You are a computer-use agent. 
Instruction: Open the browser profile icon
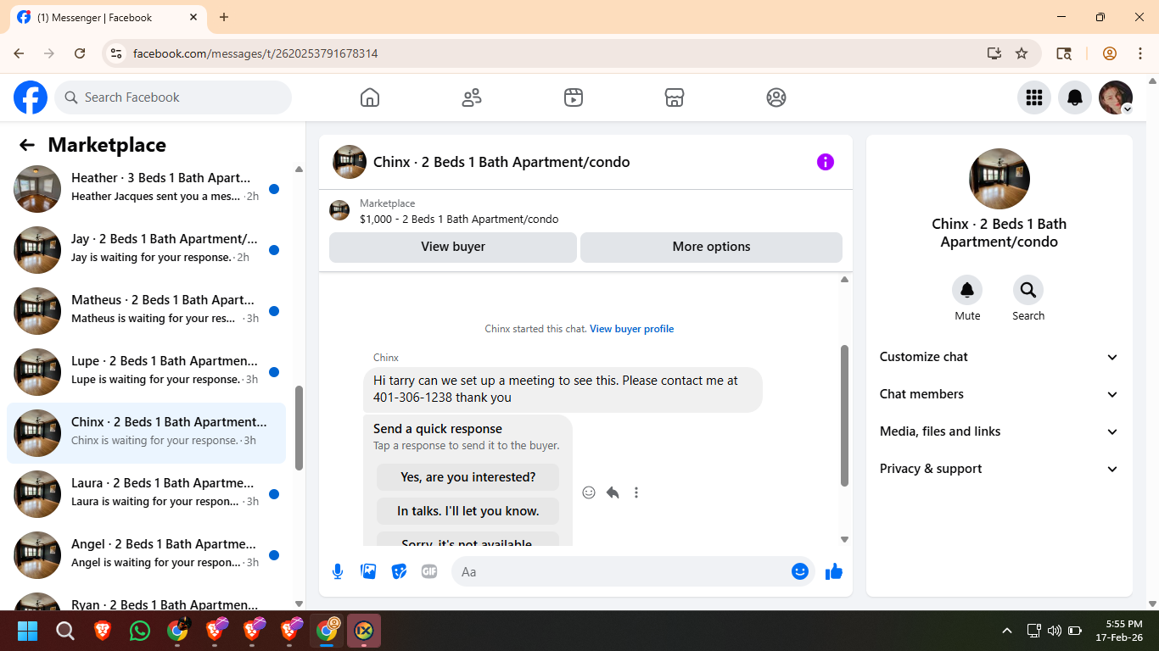1110,53
